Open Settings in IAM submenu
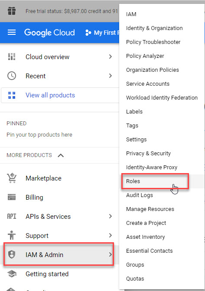 tap(137, 140)
